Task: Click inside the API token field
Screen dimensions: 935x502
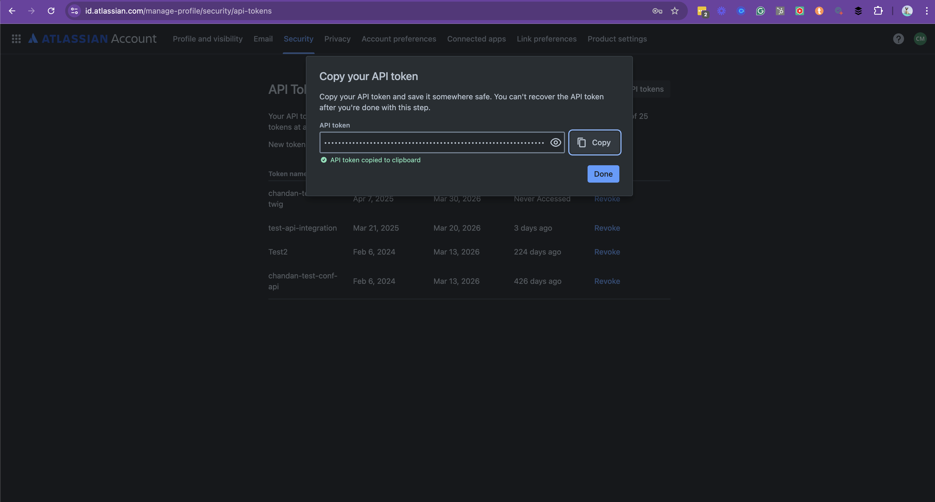Action: (x=434, y=142)
